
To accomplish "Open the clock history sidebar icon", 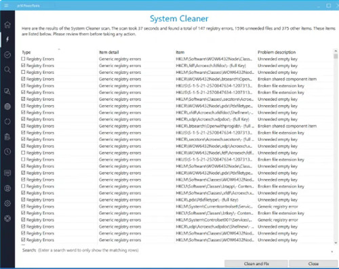I will [x=7, y=152].
